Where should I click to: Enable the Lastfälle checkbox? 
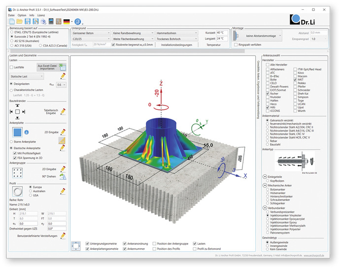coord(12,67)
